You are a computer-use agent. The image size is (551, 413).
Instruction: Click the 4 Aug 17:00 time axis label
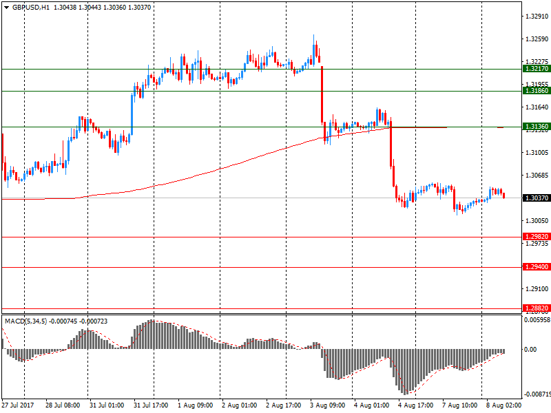pyautogui.click(x=416, y=405)
